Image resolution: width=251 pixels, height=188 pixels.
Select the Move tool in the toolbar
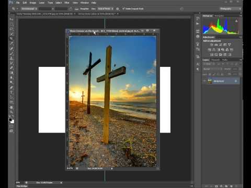point(12,19)
